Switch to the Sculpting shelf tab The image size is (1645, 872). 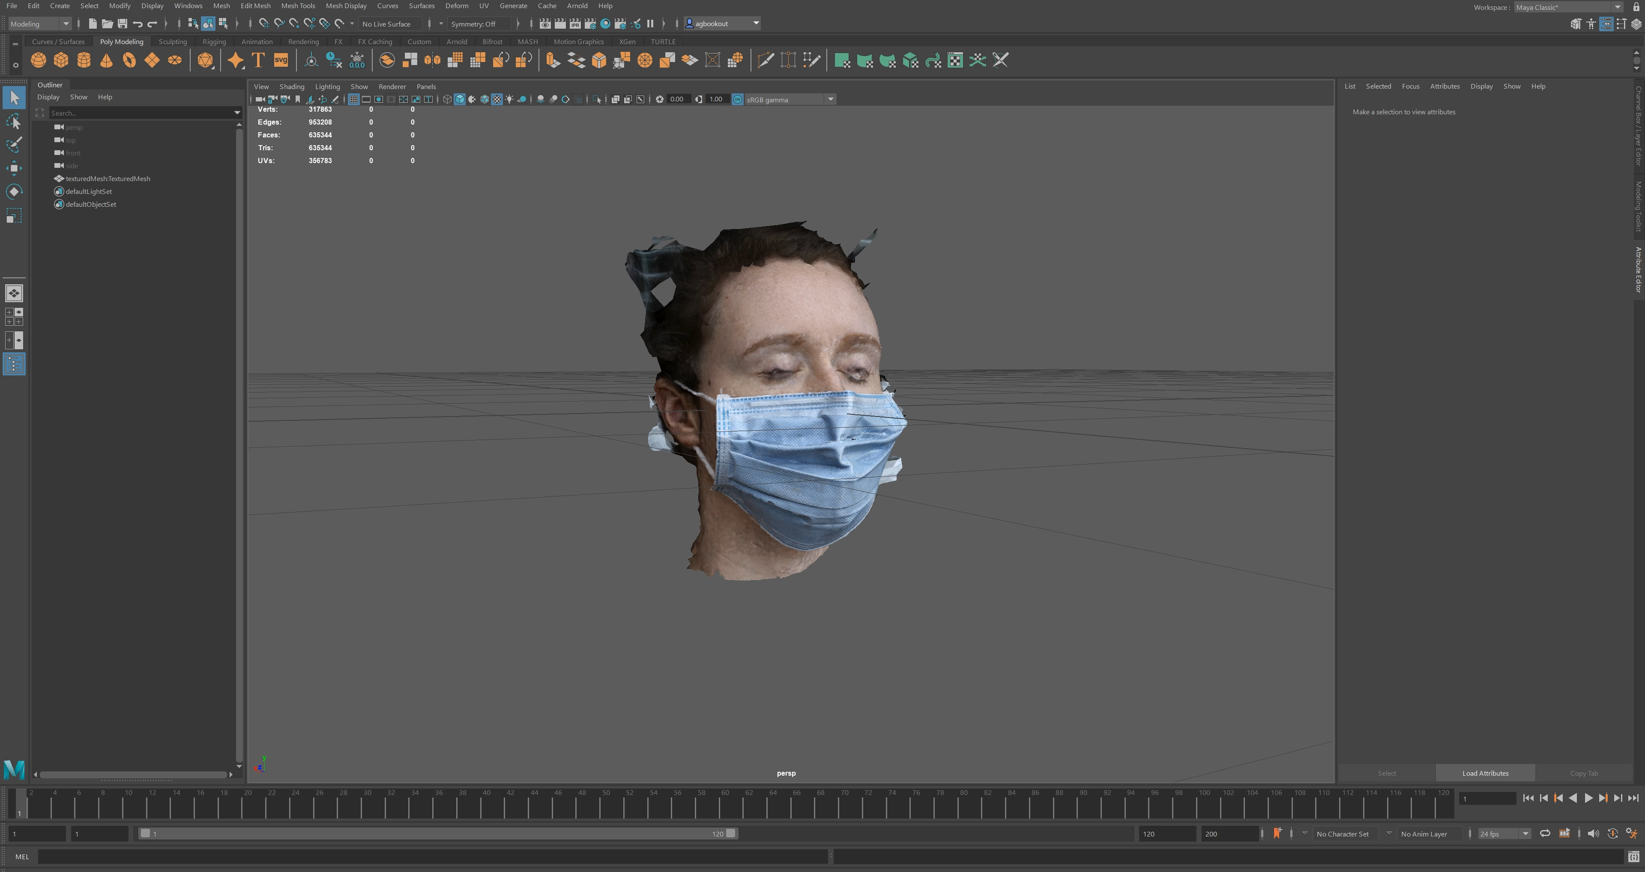pos(172,42)
